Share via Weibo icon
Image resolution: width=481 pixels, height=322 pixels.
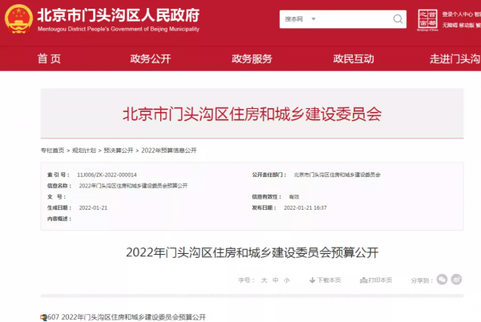point(456,280)
